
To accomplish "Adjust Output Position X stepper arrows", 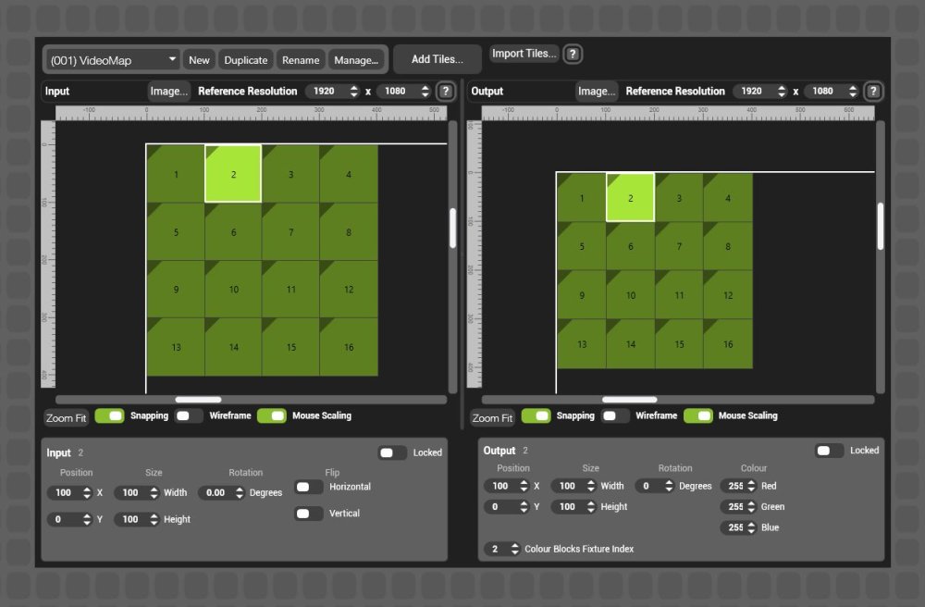I will 524,486.
